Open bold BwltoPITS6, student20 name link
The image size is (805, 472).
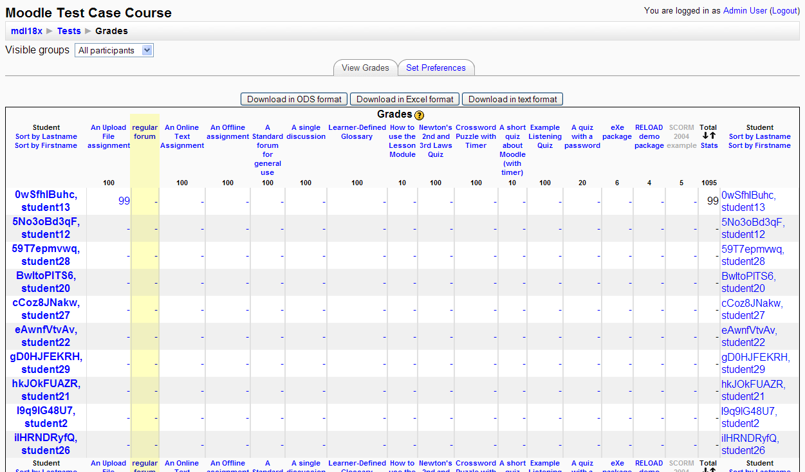[46, 282]
